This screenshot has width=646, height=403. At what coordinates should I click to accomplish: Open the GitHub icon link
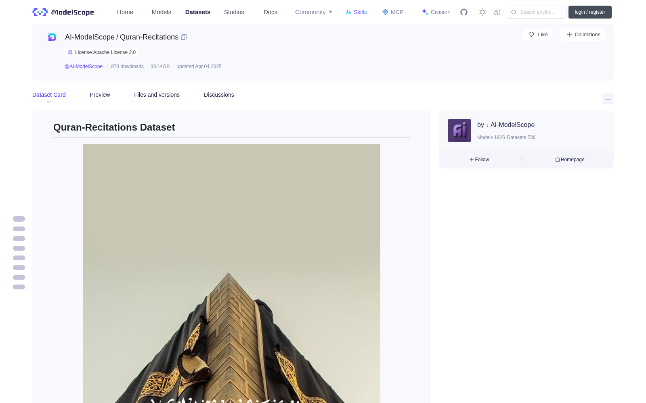pos(464,12)
